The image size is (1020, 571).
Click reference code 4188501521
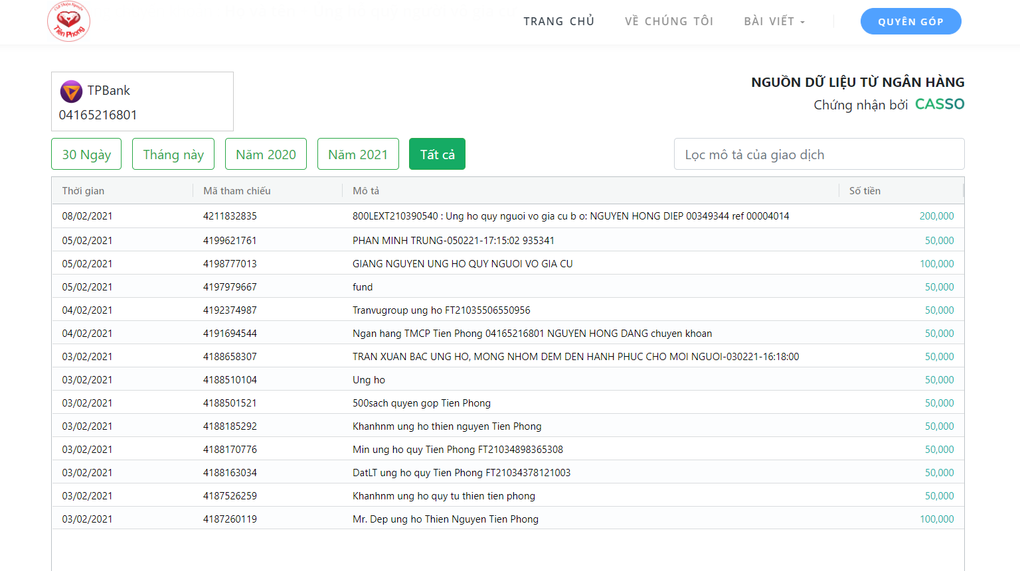coord(230,403)
